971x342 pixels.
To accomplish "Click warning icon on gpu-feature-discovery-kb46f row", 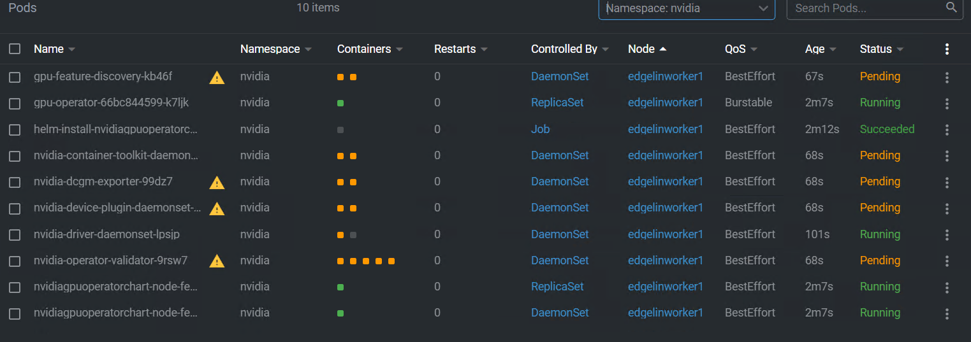I will click(217, 78).
